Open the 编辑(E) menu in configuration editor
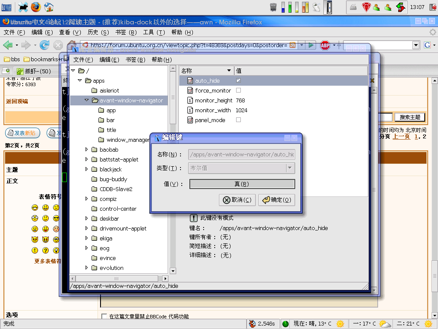This screenshot has width=438, height=329. [109, 60]
